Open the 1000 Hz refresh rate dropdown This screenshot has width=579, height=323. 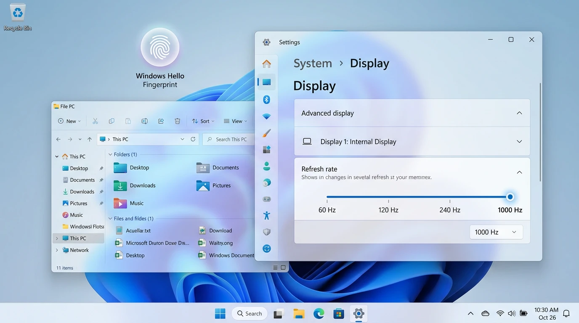click(496, 232)
